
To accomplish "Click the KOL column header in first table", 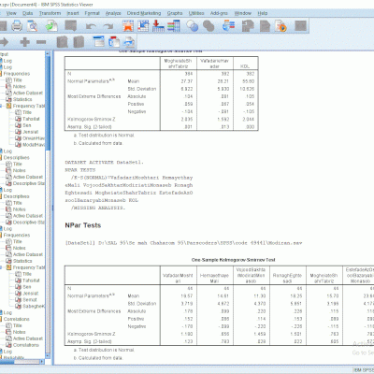I will pos(245,66).
